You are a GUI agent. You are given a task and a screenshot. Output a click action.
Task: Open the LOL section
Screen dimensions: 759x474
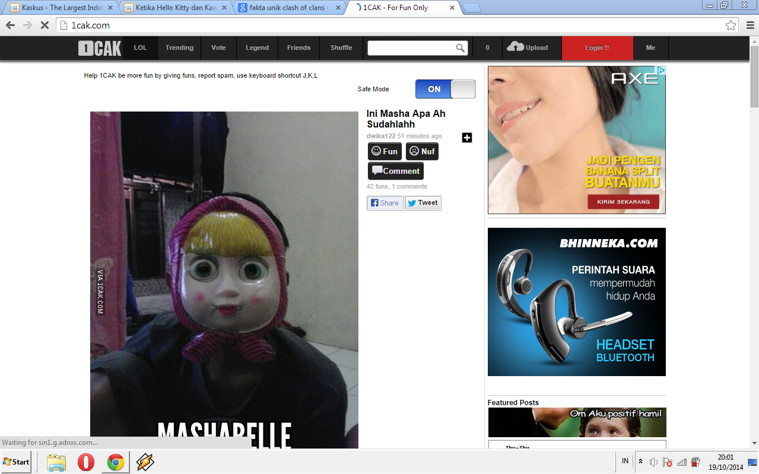(x=140, y=48)
